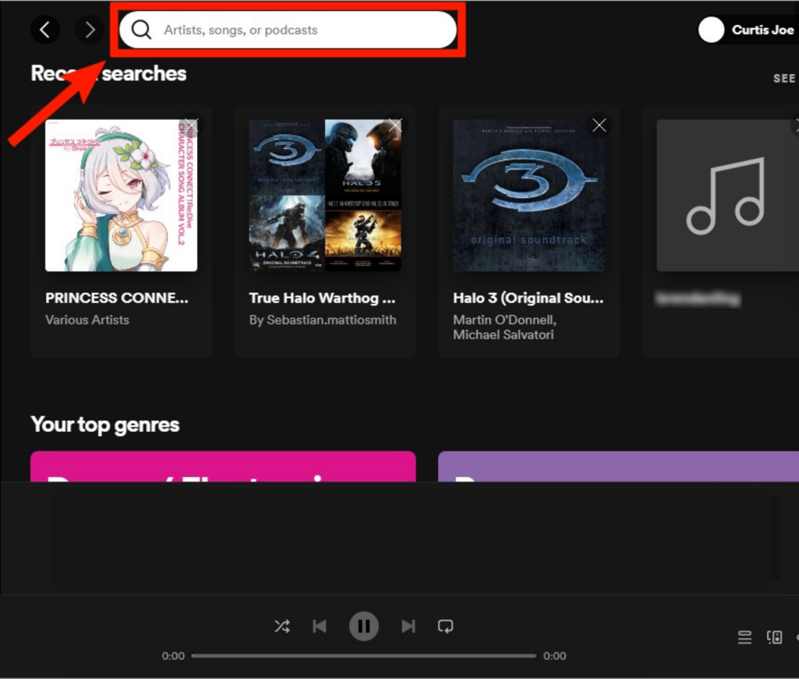799x679 pixels.
Task: Open the pink genre card
Action: 223,466
